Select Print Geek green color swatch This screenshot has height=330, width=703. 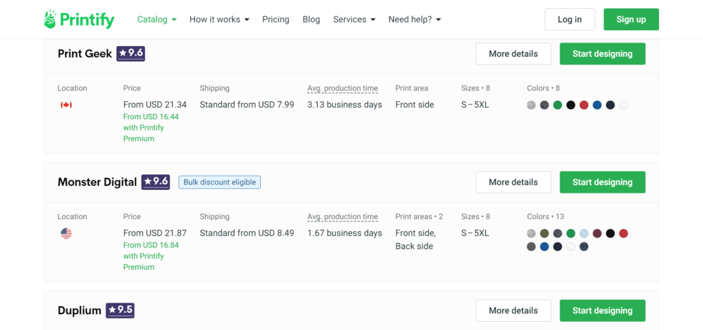(x=557, y=105)
